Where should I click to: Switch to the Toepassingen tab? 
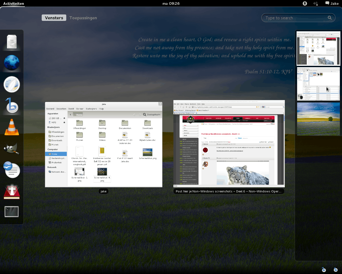pyautogui.click(x=83, y=18)
